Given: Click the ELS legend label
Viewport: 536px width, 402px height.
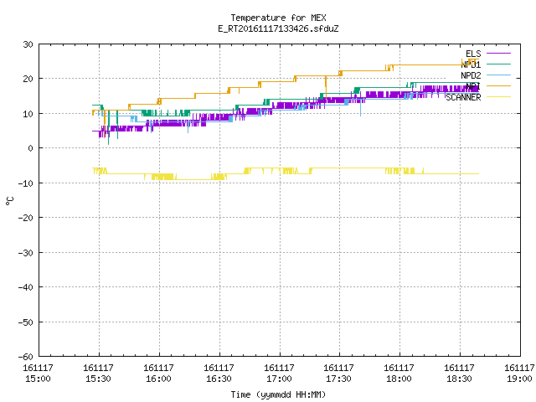Looking at the screenshot, I should tap(473, 54).
